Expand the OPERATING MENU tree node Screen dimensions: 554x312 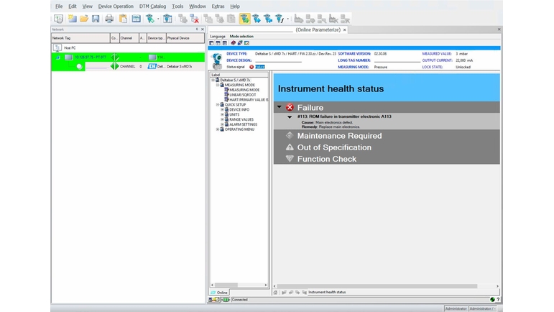tap(218, 129)
